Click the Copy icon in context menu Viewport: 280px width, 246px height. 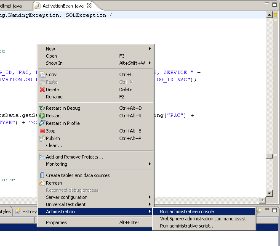[x=43, y=74]
